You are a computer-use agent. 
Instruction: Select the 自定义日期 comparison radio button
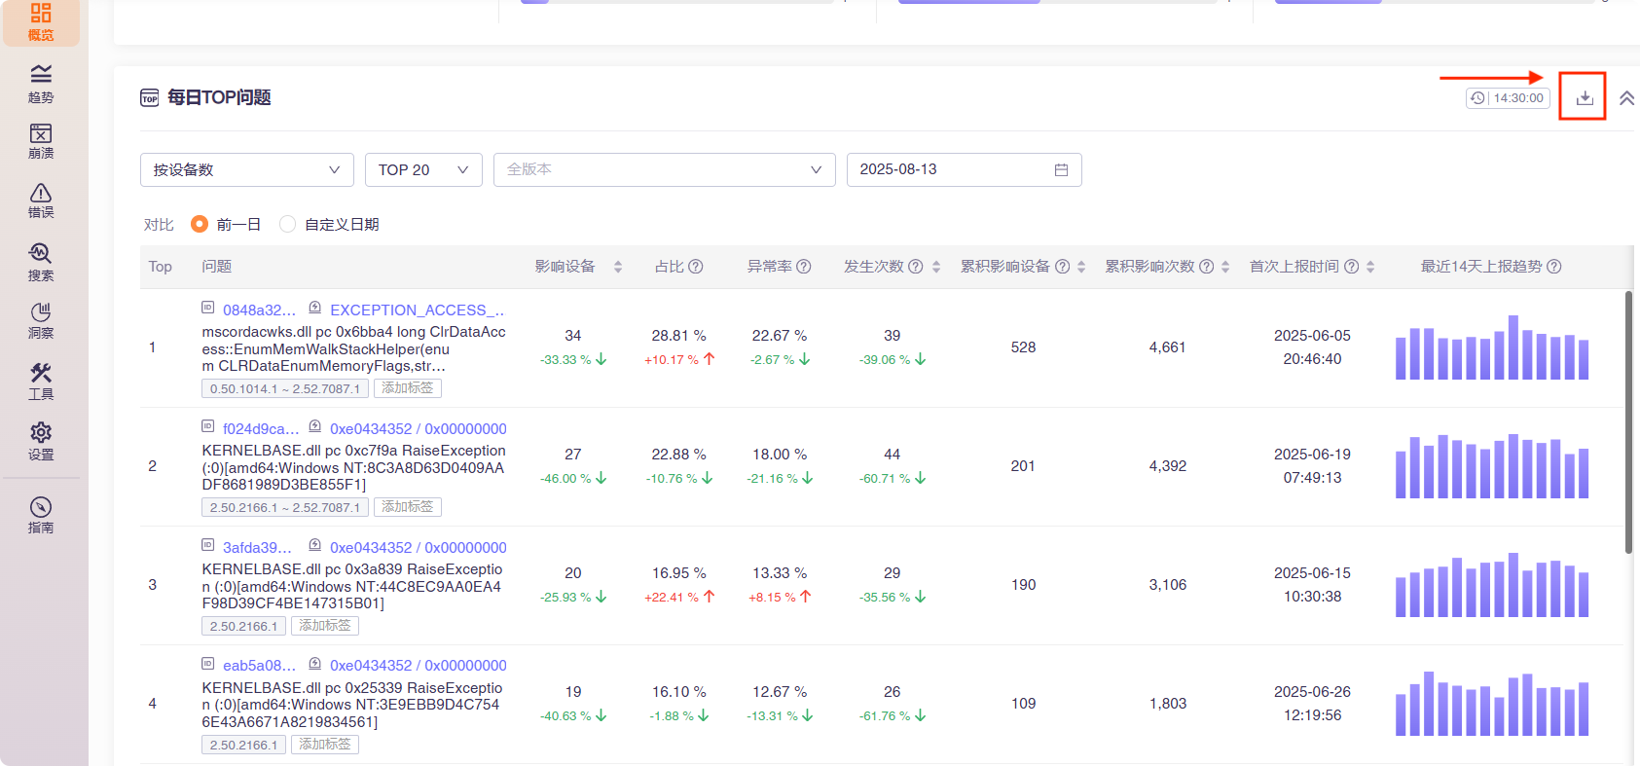pyautogui.click(x=287, y=224)
